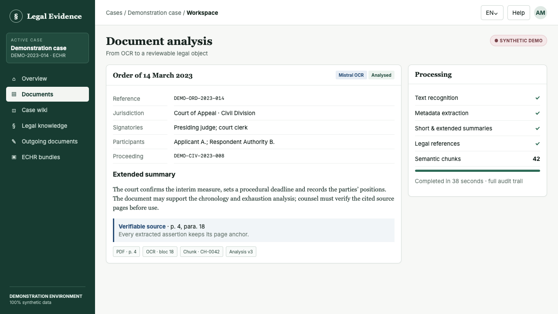Open Overview via its home icon

(14, 79)
